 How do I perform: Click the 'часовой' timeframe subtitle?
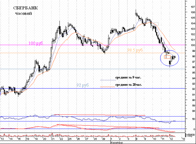[23, 13]
